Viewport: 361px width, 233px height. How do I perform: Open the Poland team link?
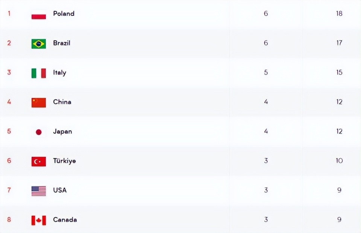pos(64,14)
